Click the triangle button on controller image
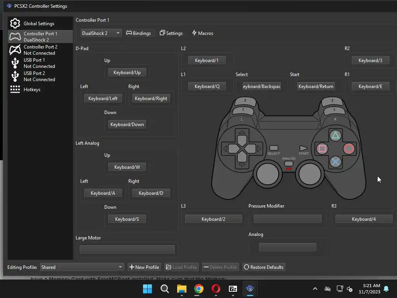Screen dimensions: 397x298 point(335,135)
